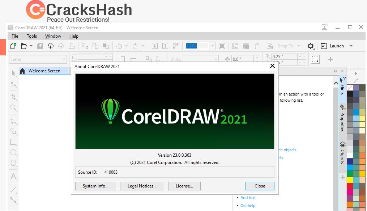Screen dimensions: 367x211
Task: Select the Artistic Media tool
Action: [x=14, y=132]
